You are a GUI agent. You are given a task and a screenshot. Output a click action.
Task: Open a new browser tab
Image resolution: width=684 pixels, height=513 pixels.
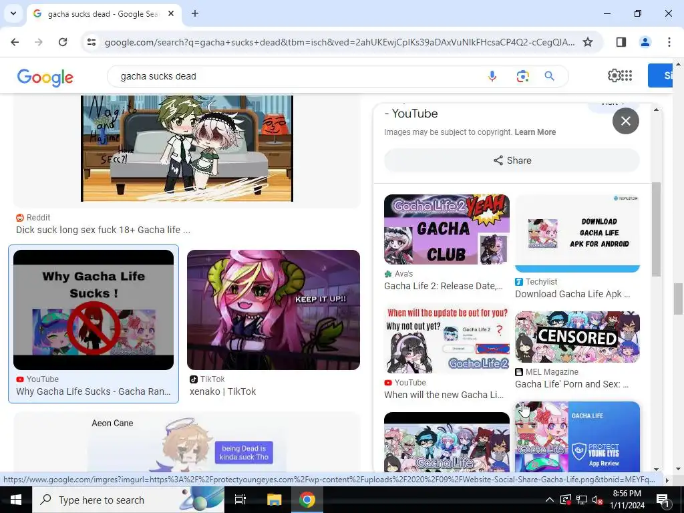[195, 13]
